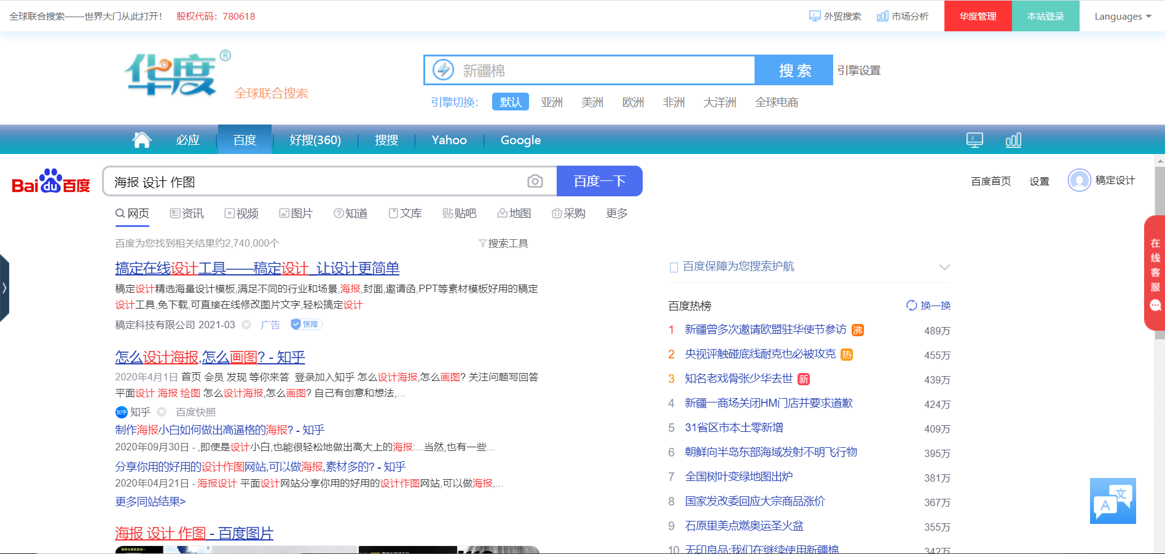Viewport: 1165px width, 554px height.
Task: Open the 地图 results tab
Action: click(x=514, y=213)
